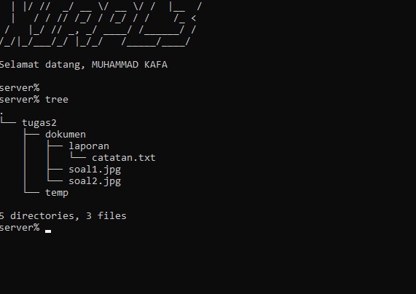This screenshot has width=416, height=294.
Task: Click the last server% prompt text
Action: [x=20, y=228]
